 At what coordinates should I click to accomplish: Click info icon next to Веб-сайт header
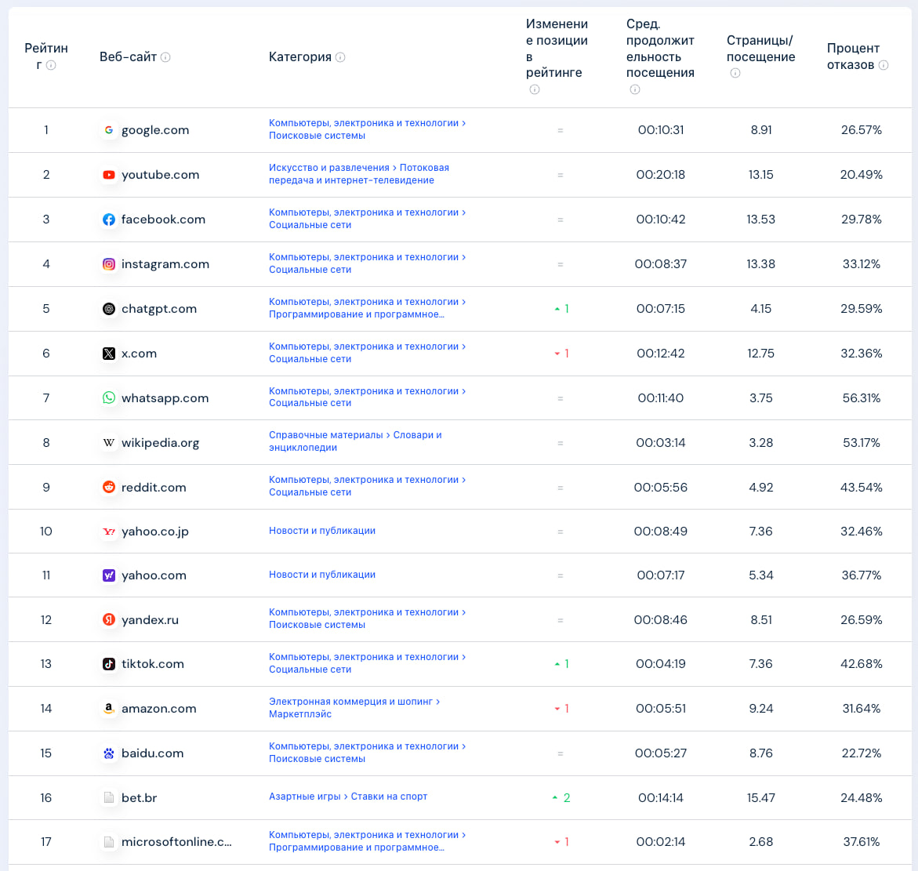point(165,57)
